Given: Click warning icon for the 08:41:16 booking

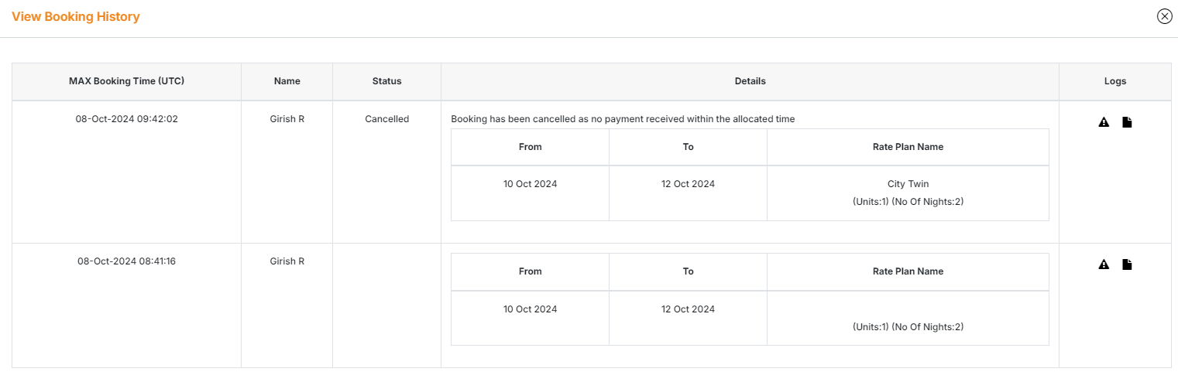Looking at the screenshot, I should [1104, 264].
